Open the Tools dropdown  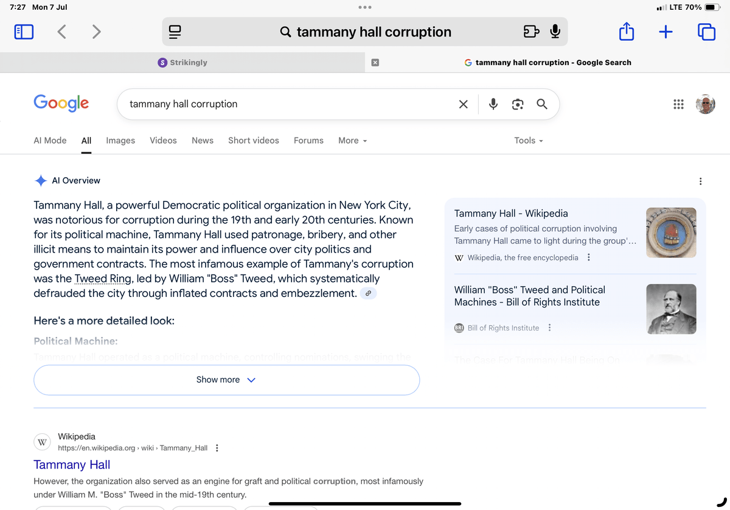(528, 141)
